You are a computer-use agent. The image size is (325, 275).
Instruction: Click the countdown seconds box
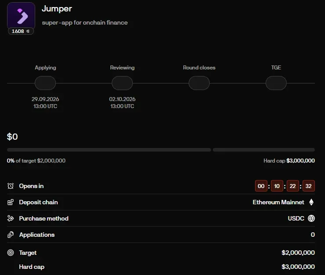tap(309, 186)
